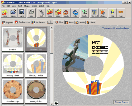Select the Disc label tab
Viewport: 132px width, 106px height.
(59, 22)
